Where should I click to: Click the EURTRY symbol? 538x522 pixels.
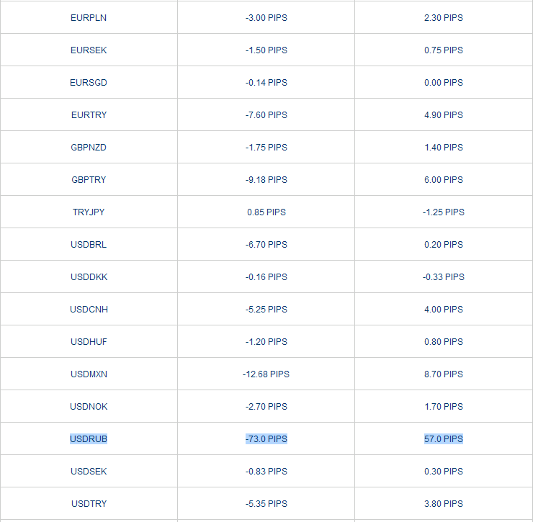pyautogui.click(x=89, y=114)
